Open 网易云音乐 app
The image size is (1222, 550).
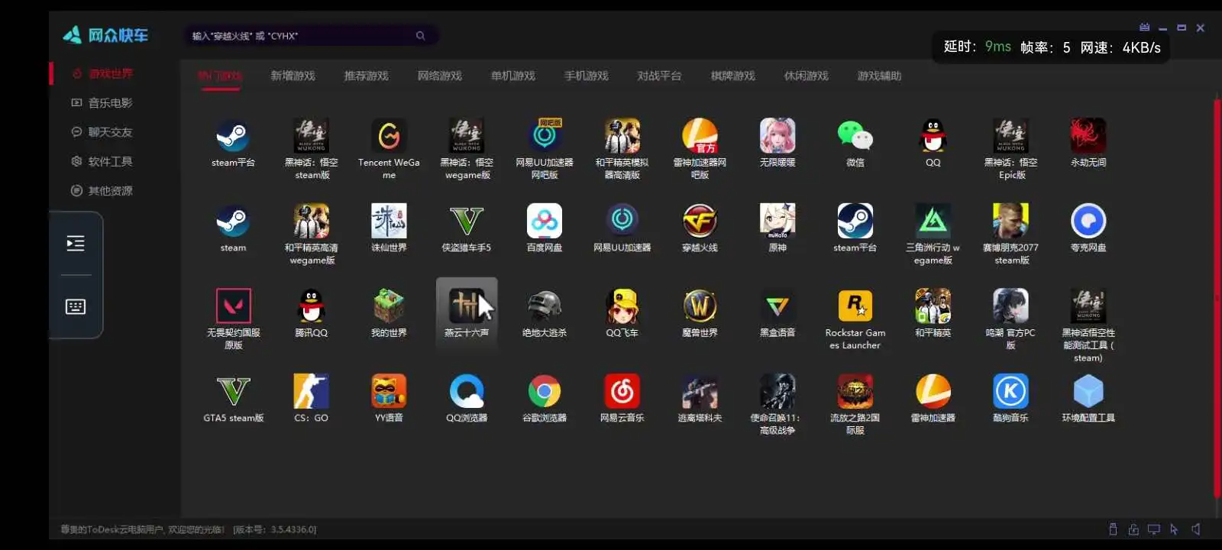pyautogui.click(x=622, y=392)
